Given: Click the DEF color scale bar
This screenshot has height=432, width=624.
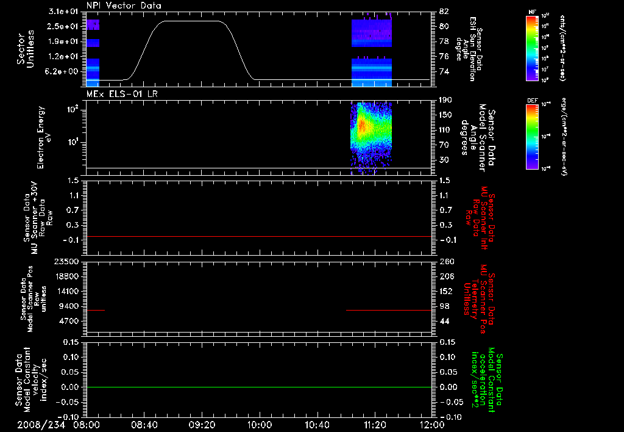Looking at the screenshot, I should coord(533,137).
